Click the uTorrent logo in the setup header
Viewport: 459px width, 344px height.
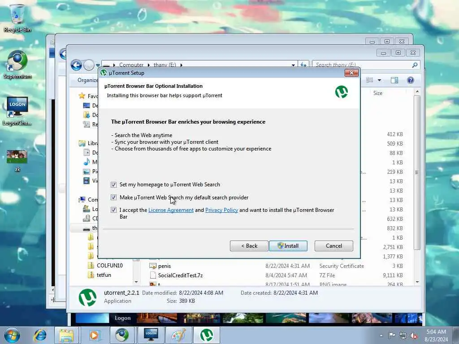click(x=341, y=92)
